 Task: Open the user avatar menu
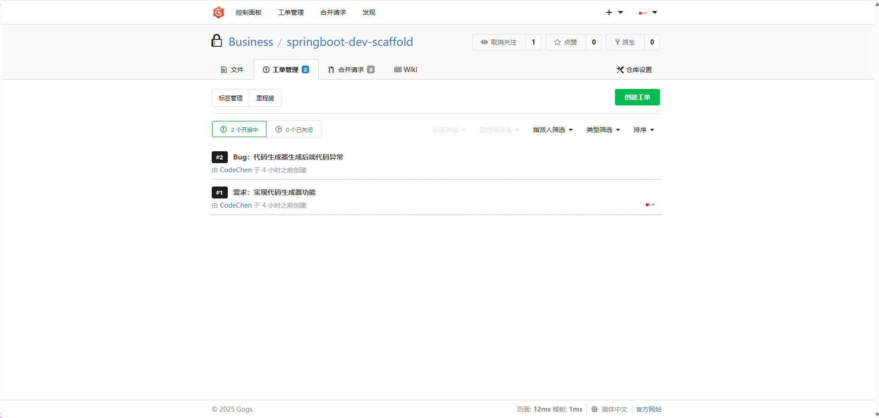tap(648, 12)
